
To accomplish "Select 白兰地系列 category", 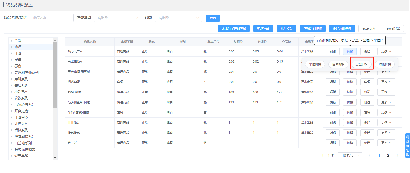I will (x=23, y=143).
